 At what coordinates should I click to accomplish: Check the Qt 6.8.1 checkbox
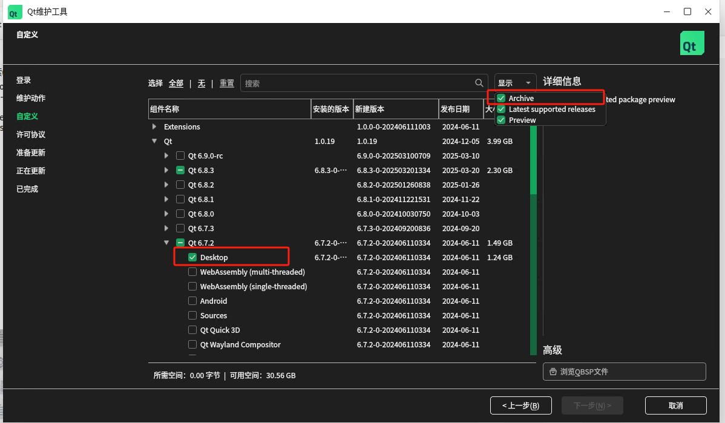[180, 199]
